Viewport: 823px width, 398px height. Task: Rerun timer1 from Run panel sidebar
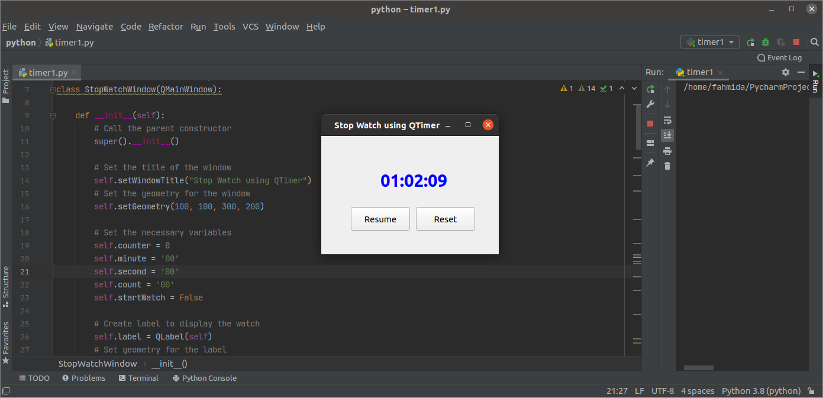[x=650, y=89]
